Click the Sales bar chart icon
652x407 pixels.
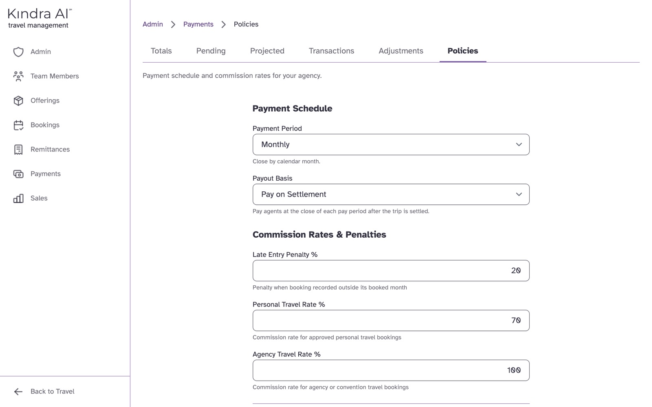18,198
